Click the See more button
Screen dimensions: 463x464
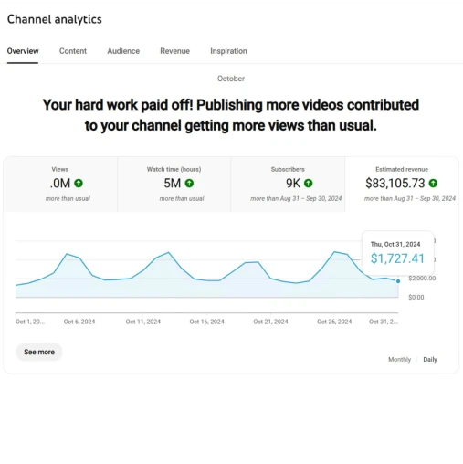tap(39, 352)
